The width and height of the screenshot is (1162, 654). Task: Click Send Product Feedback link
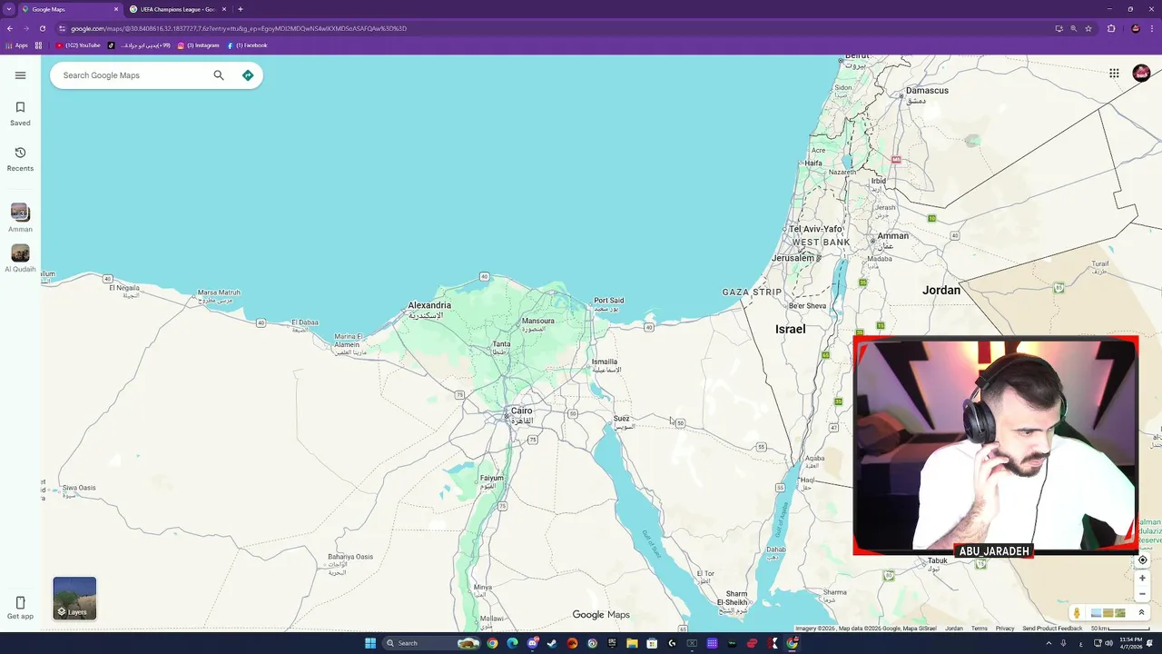[1052, 629]
